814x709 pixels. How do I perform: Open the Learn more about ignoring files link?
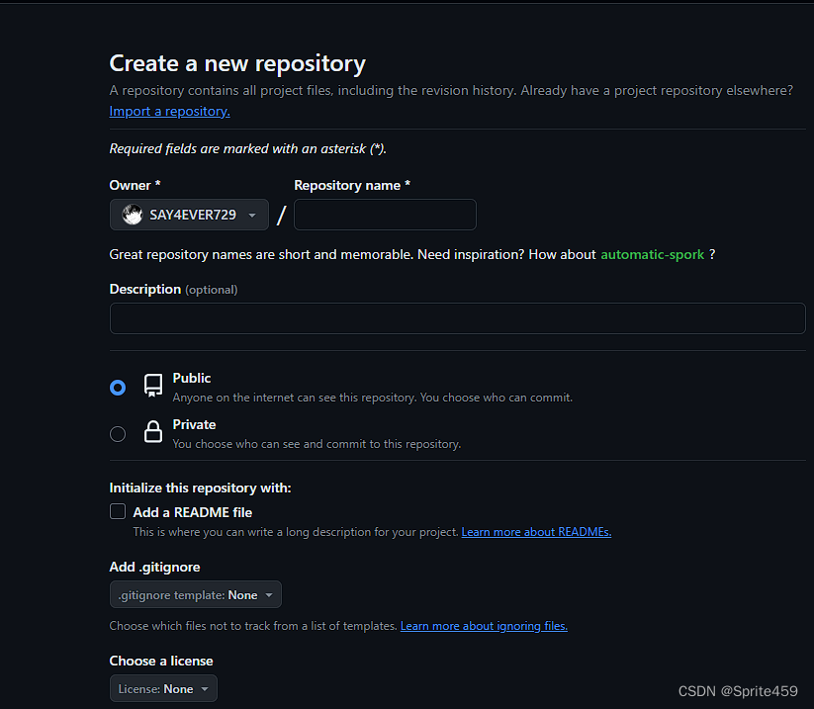[484, 625]
